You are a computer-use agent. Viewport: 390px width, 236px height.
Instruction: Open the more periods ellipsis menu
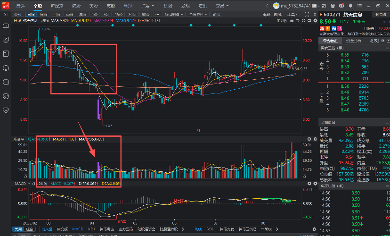click(x=157, y=15)
